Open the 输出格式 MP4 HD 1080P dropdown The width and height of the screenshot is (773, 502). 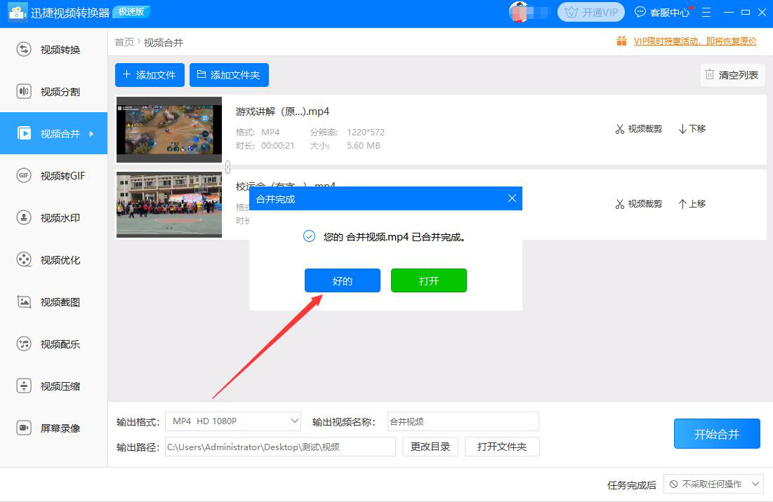(232, 421)
